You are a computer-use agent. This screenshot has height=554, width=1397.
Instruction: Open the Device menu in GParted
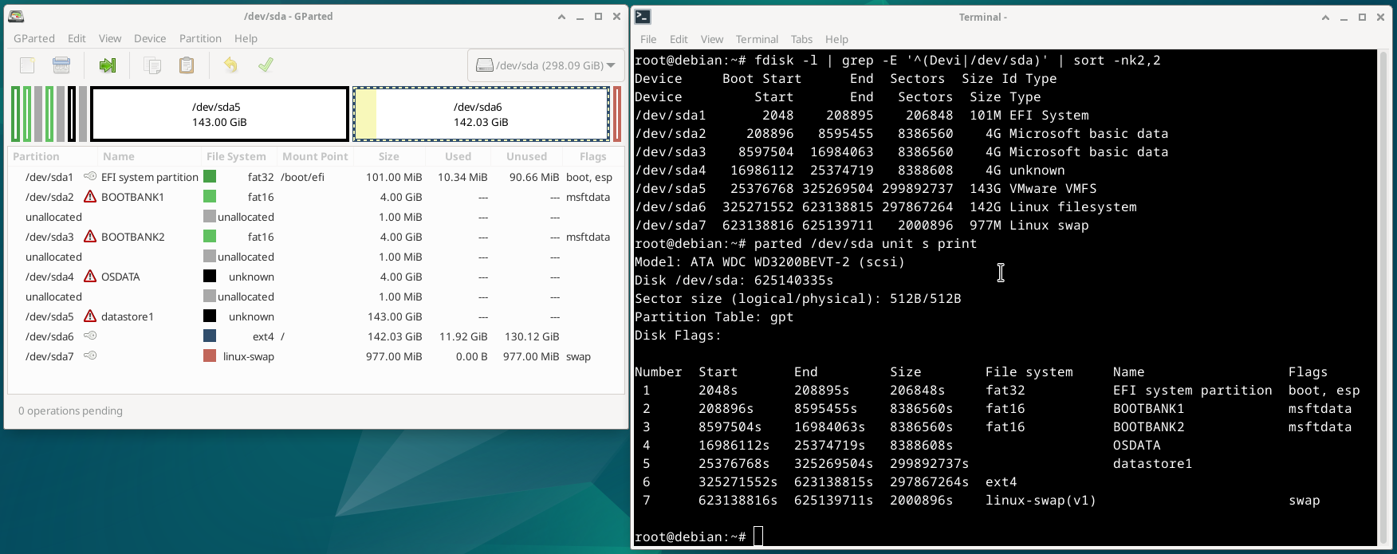pos(150,38)
